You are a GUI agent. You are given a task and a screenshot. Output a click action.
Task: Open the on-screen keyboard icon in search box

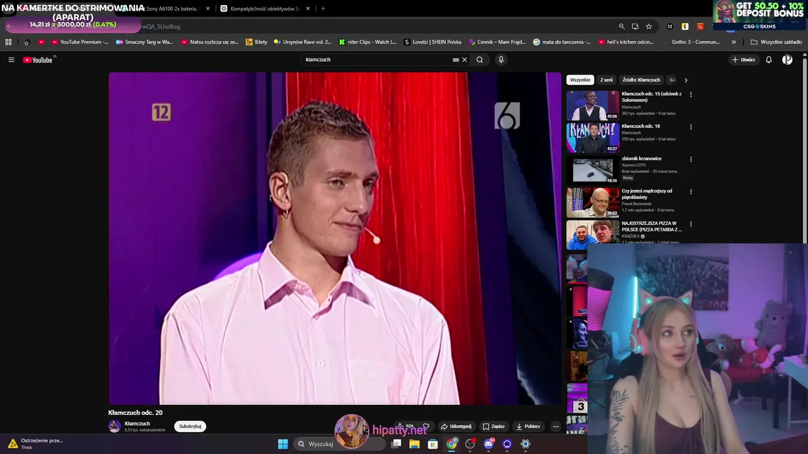456,60
